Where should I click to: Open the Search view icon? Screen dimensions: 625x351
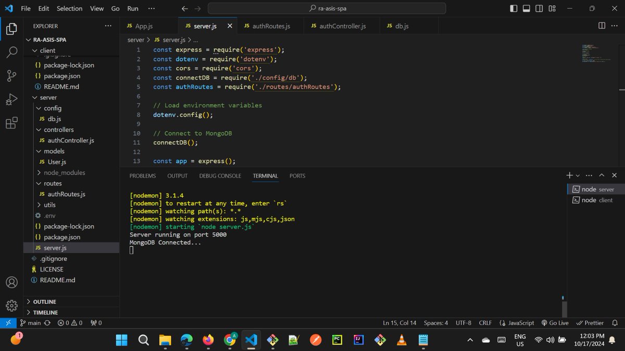point(11,52)
